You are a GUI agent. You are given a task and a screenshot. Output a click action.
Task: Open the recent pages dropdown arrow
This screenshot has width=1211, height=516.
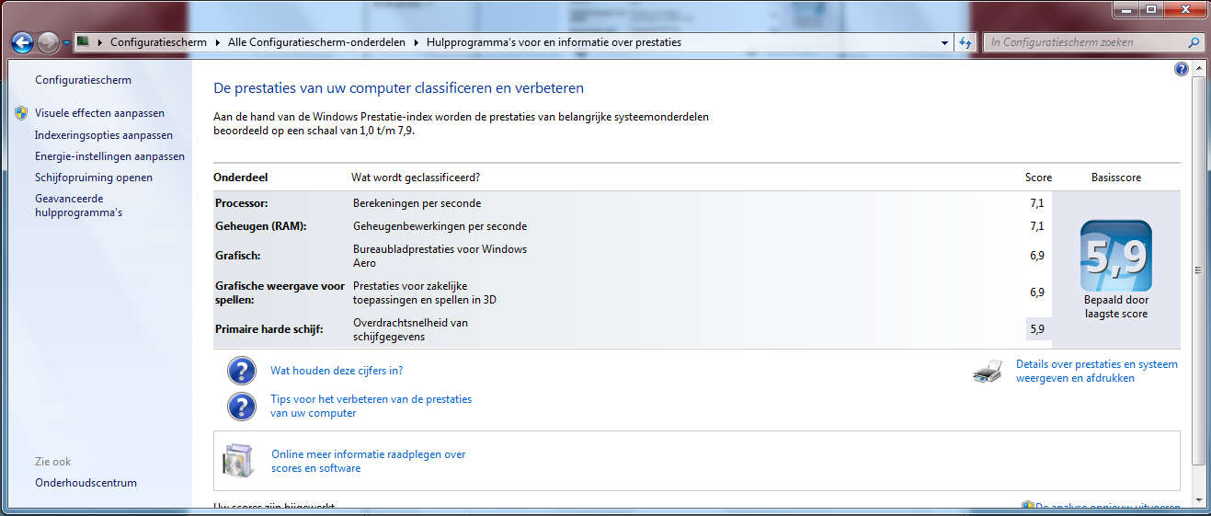66,43
